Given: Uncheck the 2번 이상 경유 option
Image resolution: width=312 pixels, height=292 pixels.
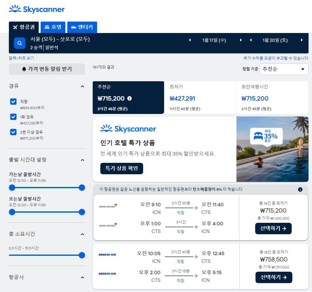Looking at the screenshot, I should pyautogui.click(x=13, y=132).
